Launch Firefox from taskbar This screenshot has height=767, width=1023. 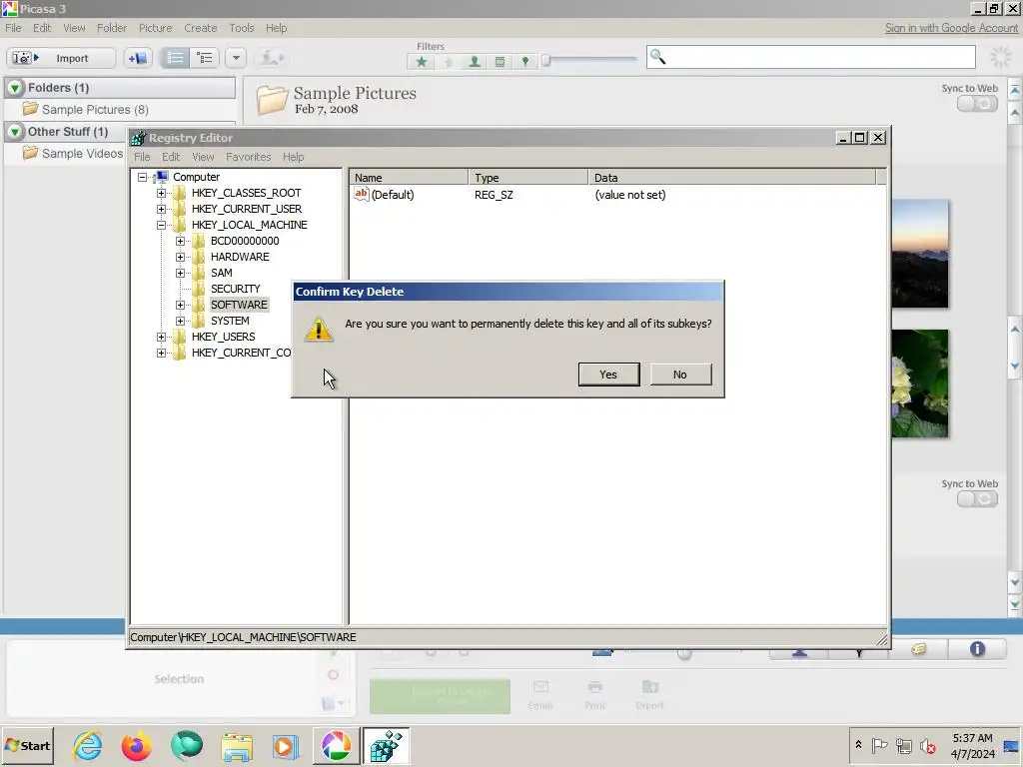point(136,745)
